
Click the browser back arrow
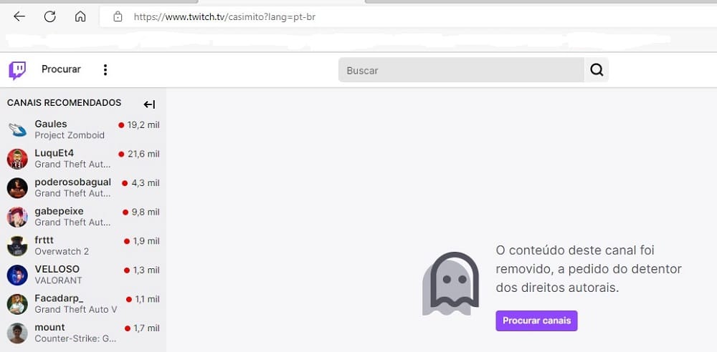coord(19,17)
